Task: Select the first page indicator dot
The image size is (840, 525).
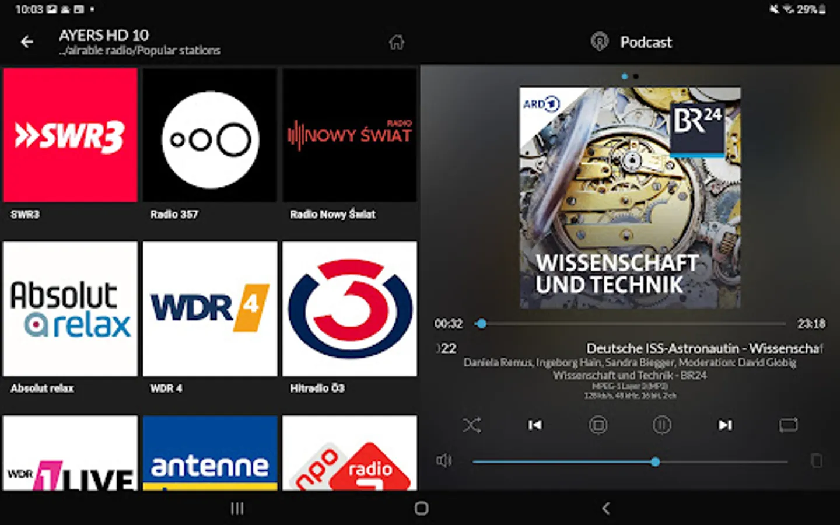Action: pos(625,76)
